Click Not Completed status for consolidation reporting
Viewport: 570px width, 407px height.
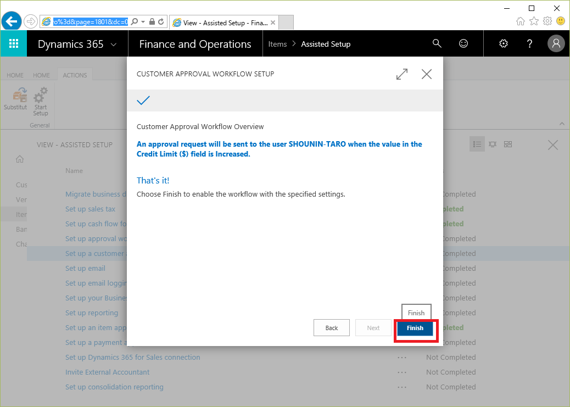click(x=451, y=387)
